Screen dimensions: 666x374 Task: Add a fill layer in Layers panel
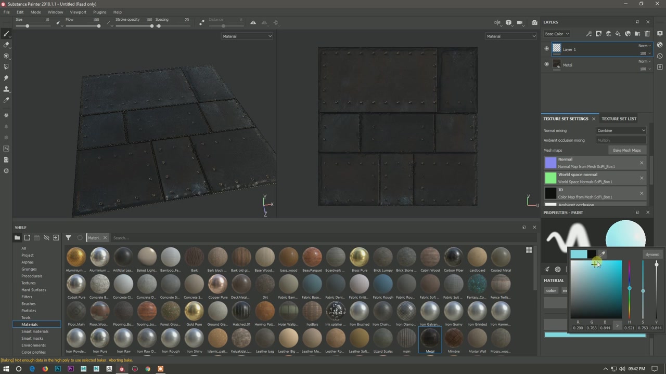tap(618, 34)
